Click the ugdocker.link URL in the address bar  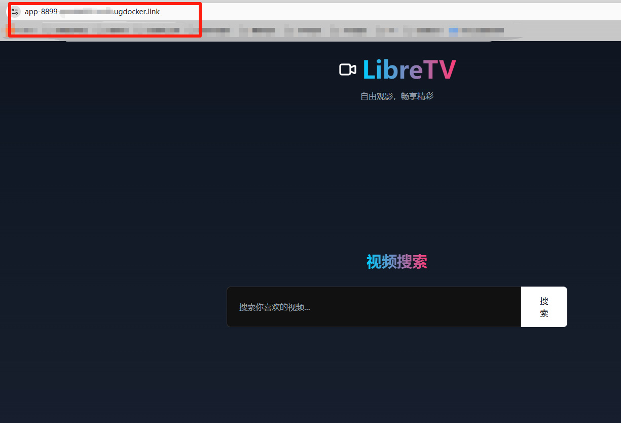point(92,11)
